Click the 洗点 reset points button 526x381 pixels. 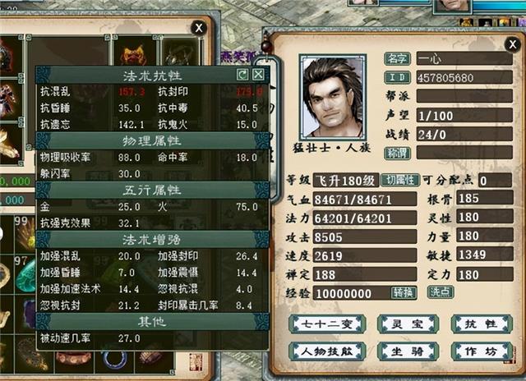441,291
